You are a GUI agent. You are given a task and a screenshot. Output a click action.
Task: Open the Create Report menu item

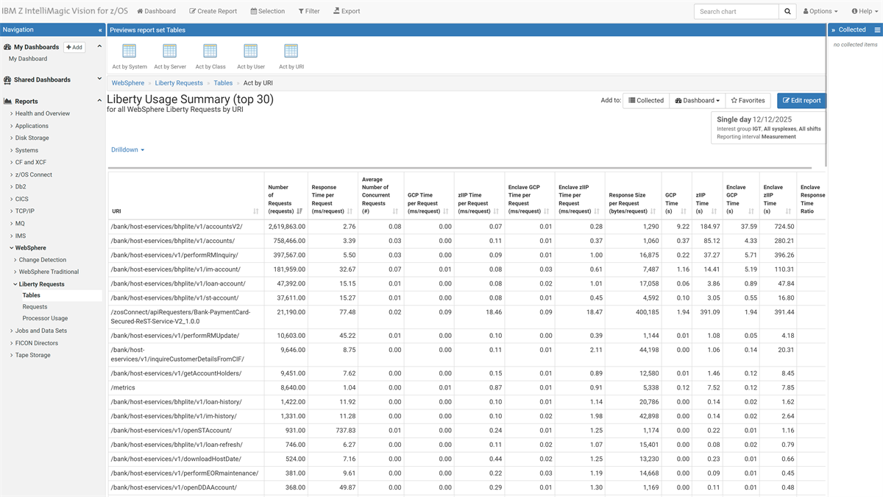(213, 12)
